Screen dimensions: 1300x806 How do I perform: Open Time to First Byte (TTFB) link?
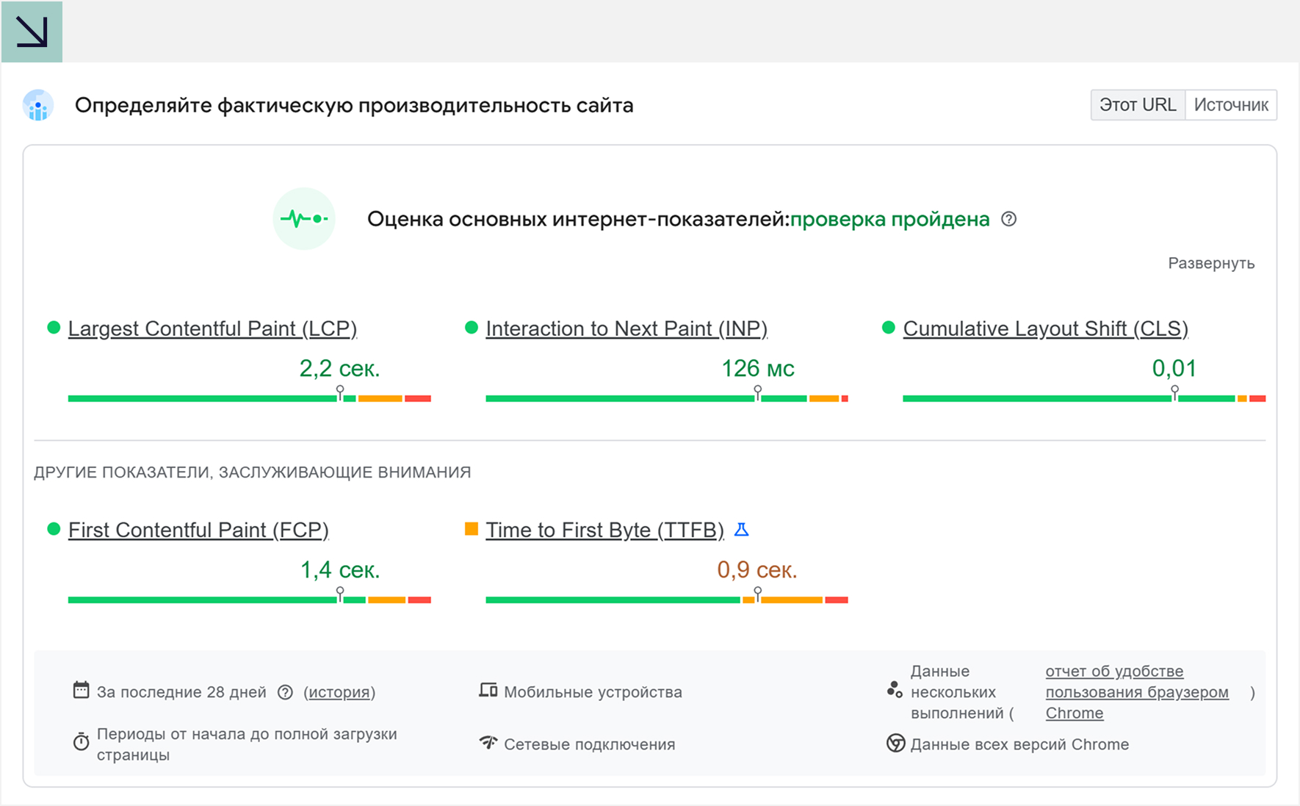click(604, 530)
